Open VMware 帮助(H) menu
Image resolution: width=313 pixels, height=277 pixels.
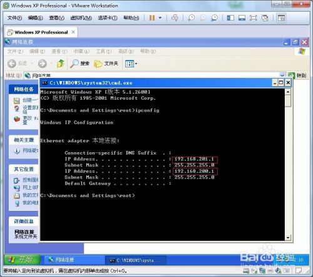pyautogui.click(x=131, y=18)
